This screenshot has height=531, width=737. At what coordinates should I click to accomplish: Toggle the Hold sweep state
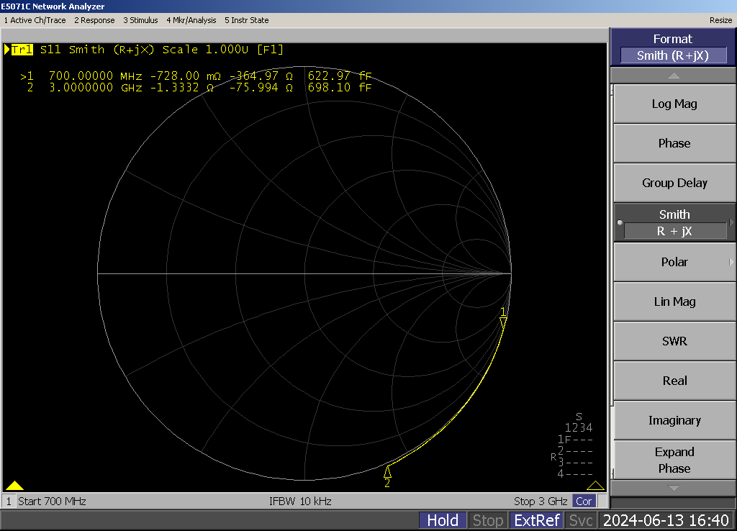pyautogui.click(x=443, y=520)
